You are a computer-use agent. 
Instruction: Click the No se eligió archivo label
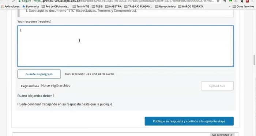(x=56, y=85)
